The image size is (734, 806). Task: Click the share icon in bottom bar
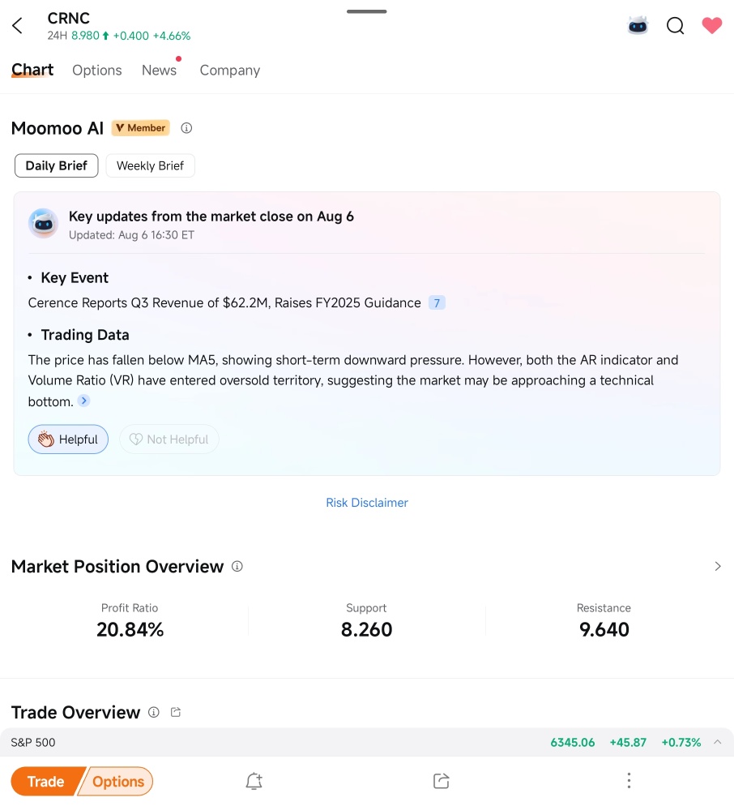441,780
